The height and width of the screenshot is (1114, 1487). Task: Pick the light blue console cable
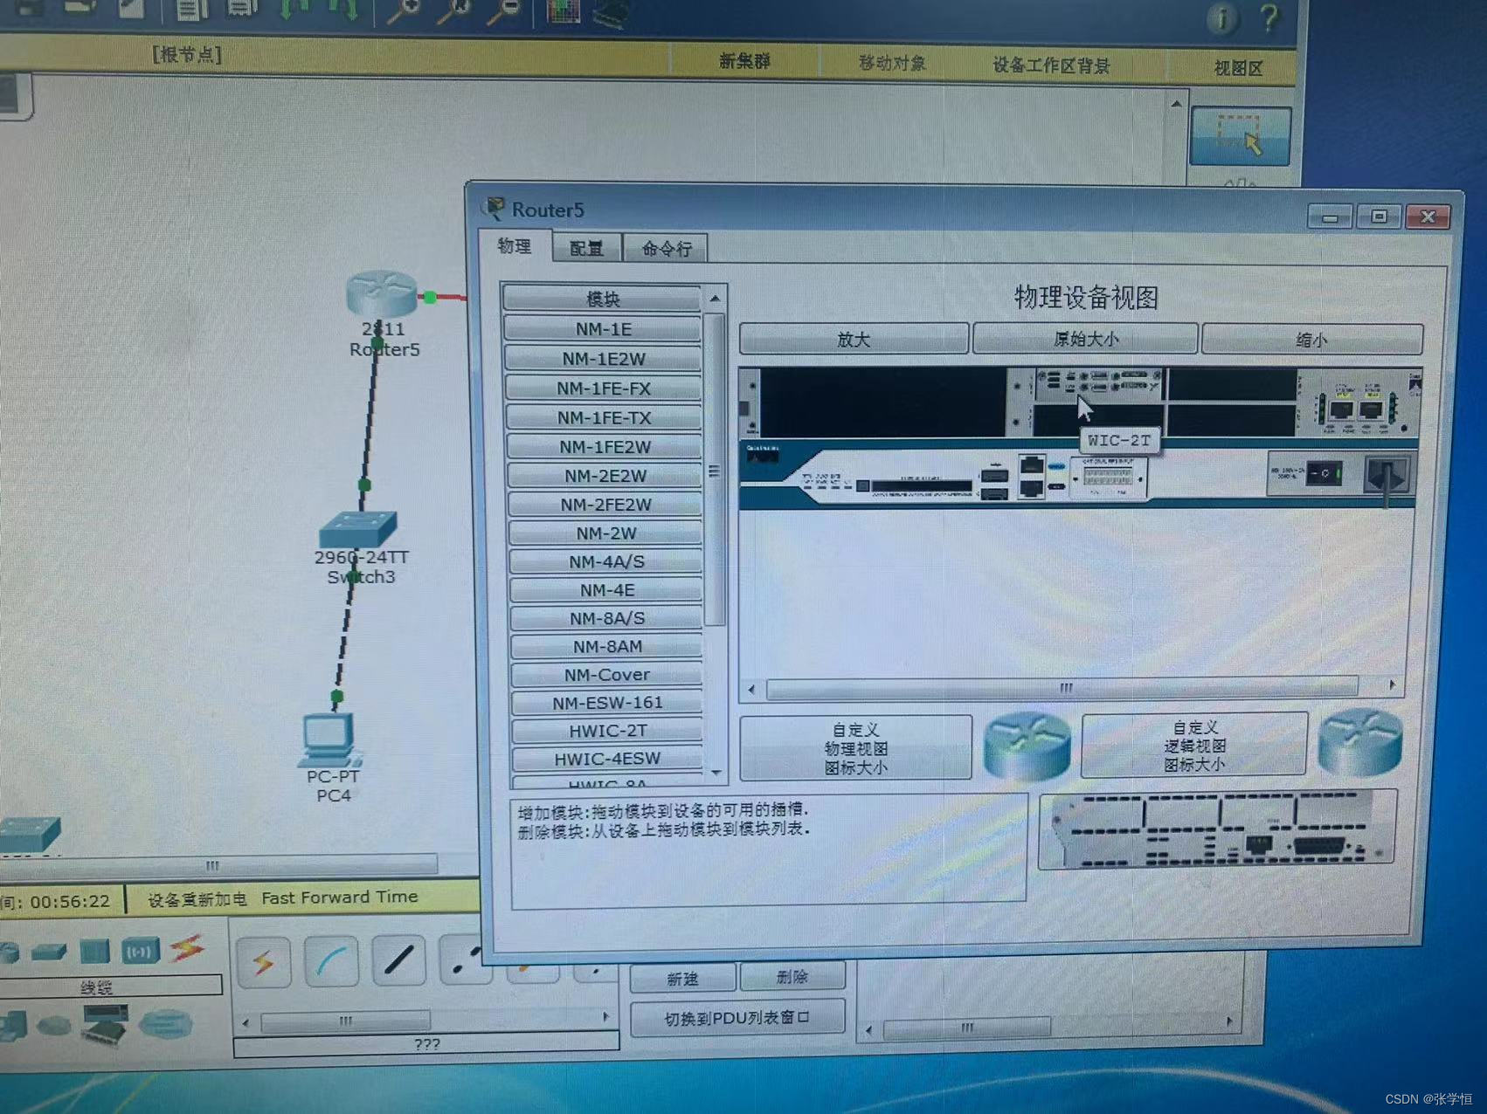coord(331,961)
